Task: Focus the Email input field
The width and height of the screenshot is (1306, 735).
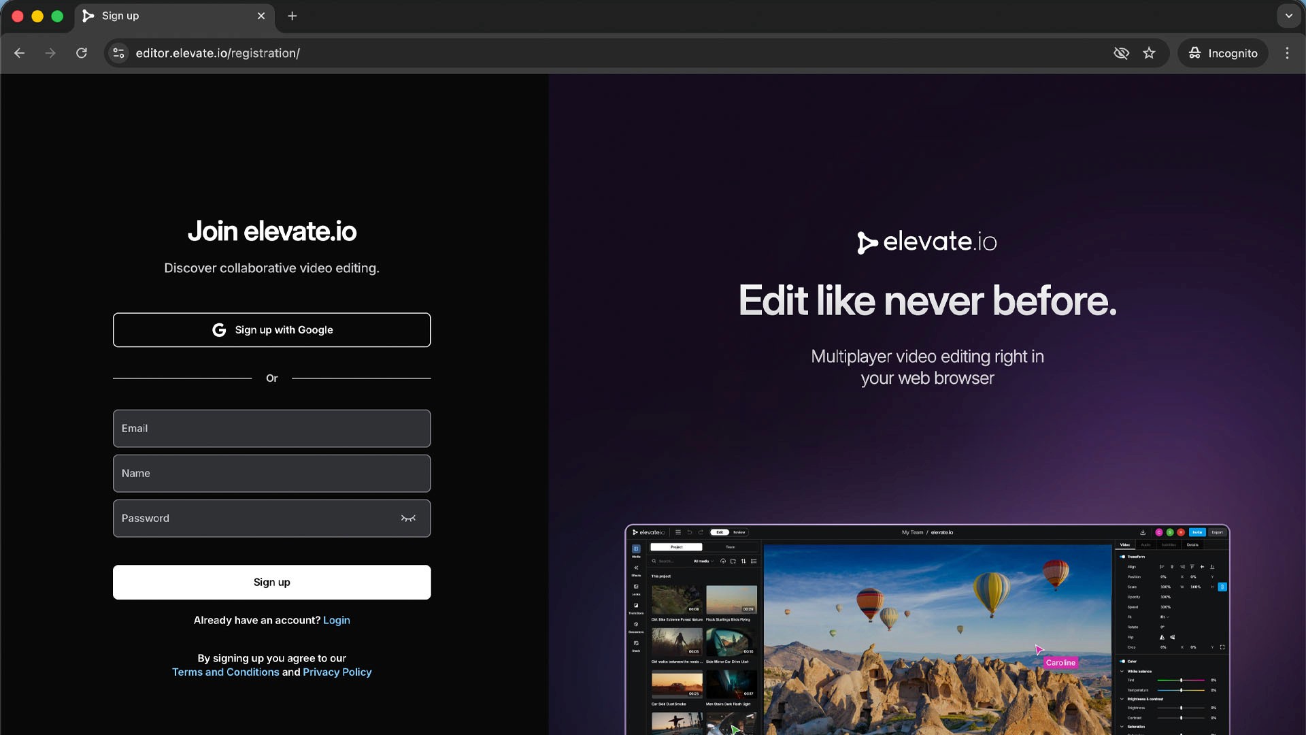Action: tap(271, 428)
